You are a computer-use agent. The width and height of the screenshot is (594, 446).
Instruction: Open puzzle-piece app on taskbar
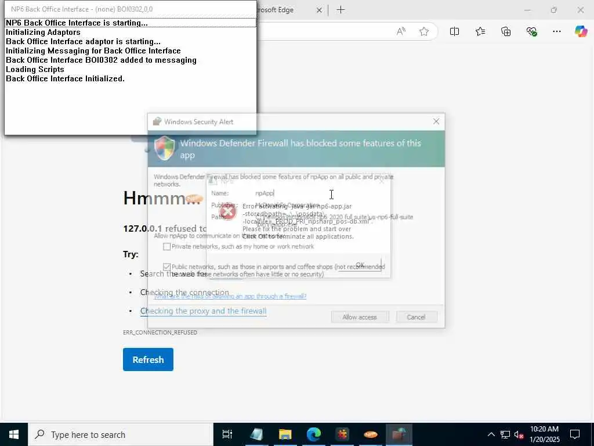pyautogui.click(x=342, y=434)
